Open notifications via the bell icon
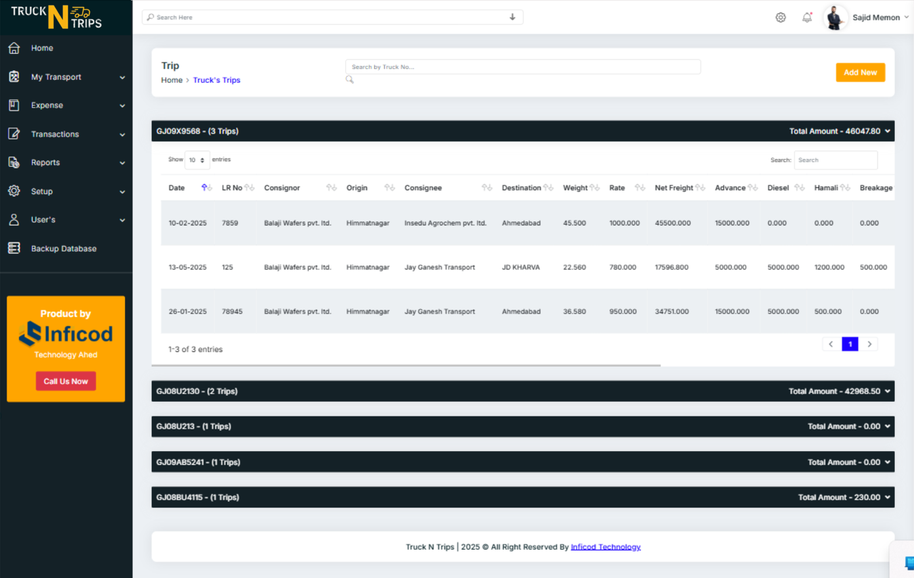The width and height of the screenshot is (914, 578). [807, 17]
